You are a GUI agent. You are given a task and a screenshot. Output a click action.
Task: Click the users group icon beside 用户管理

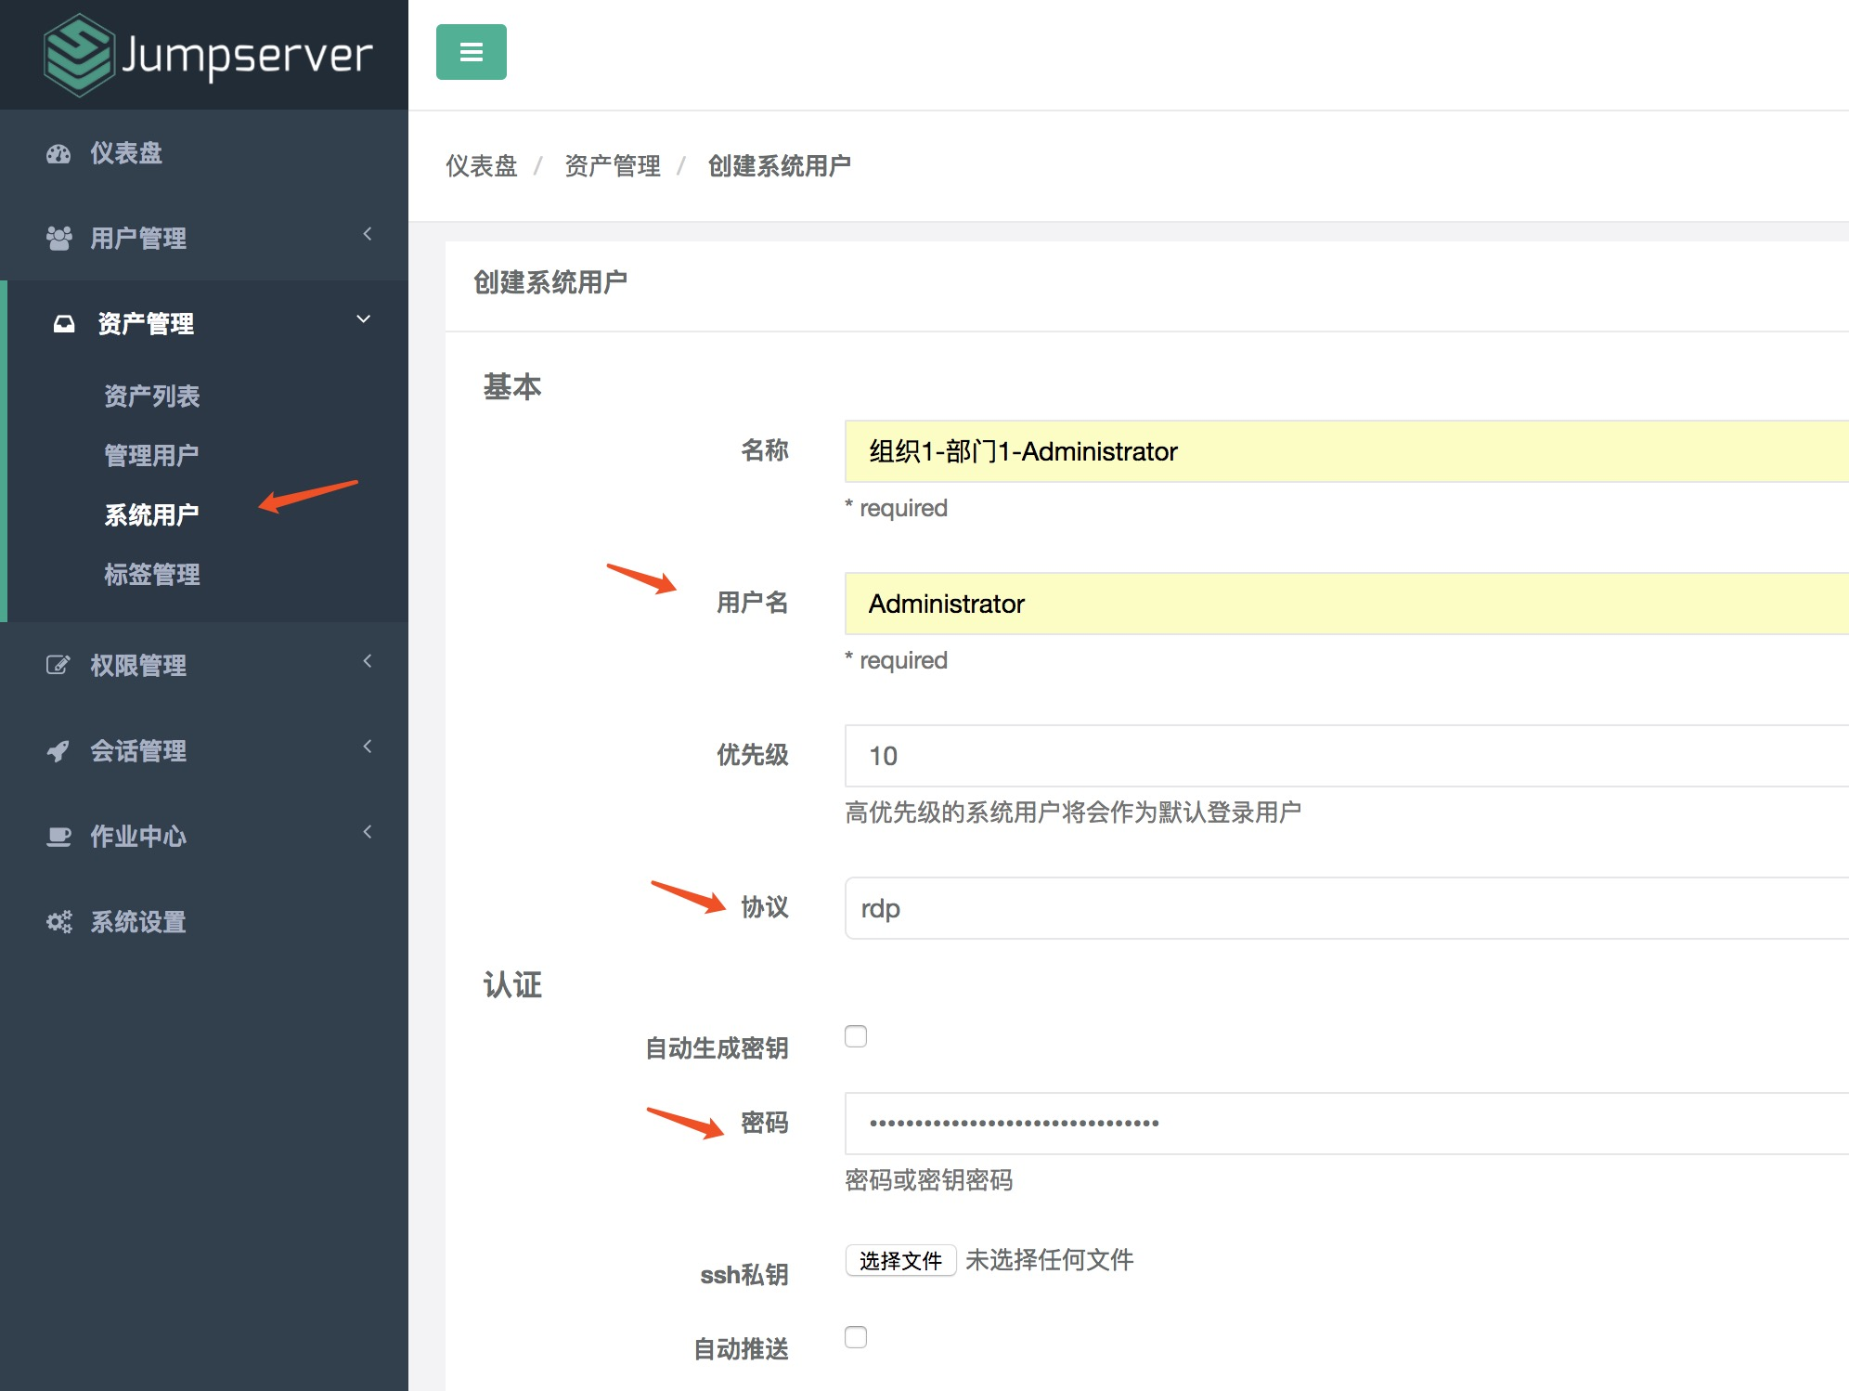pyautogui.click(x=58, y=239)
